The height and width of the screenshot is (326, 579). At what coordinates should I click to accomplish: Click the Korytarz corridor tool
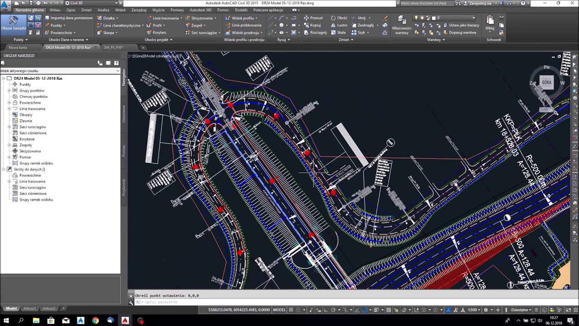click(157, 33)
